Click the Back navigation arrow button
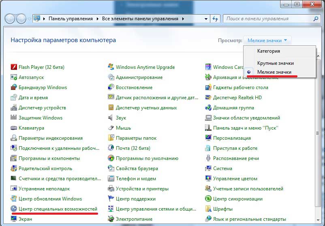 tap(10, 19)
